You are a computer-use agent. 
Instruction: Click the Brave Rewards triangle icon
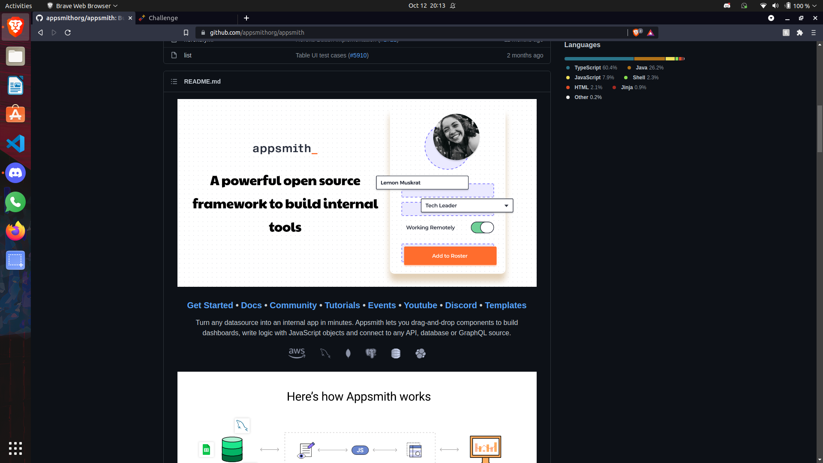(x=650, y=33)
